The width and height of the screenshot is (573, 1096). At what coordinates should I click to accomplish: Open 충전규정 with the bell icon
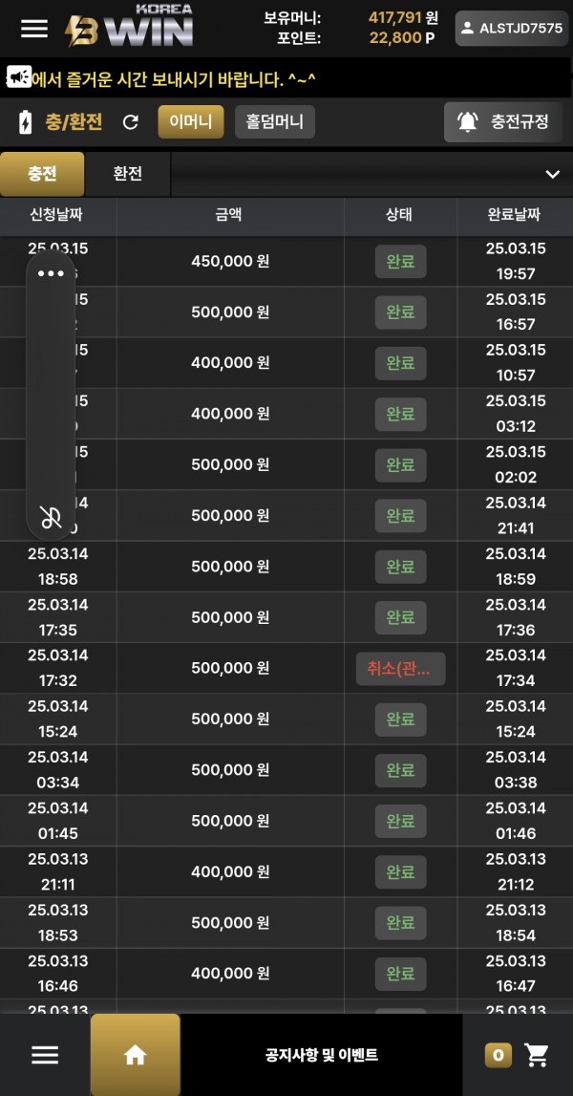[503, 121]
